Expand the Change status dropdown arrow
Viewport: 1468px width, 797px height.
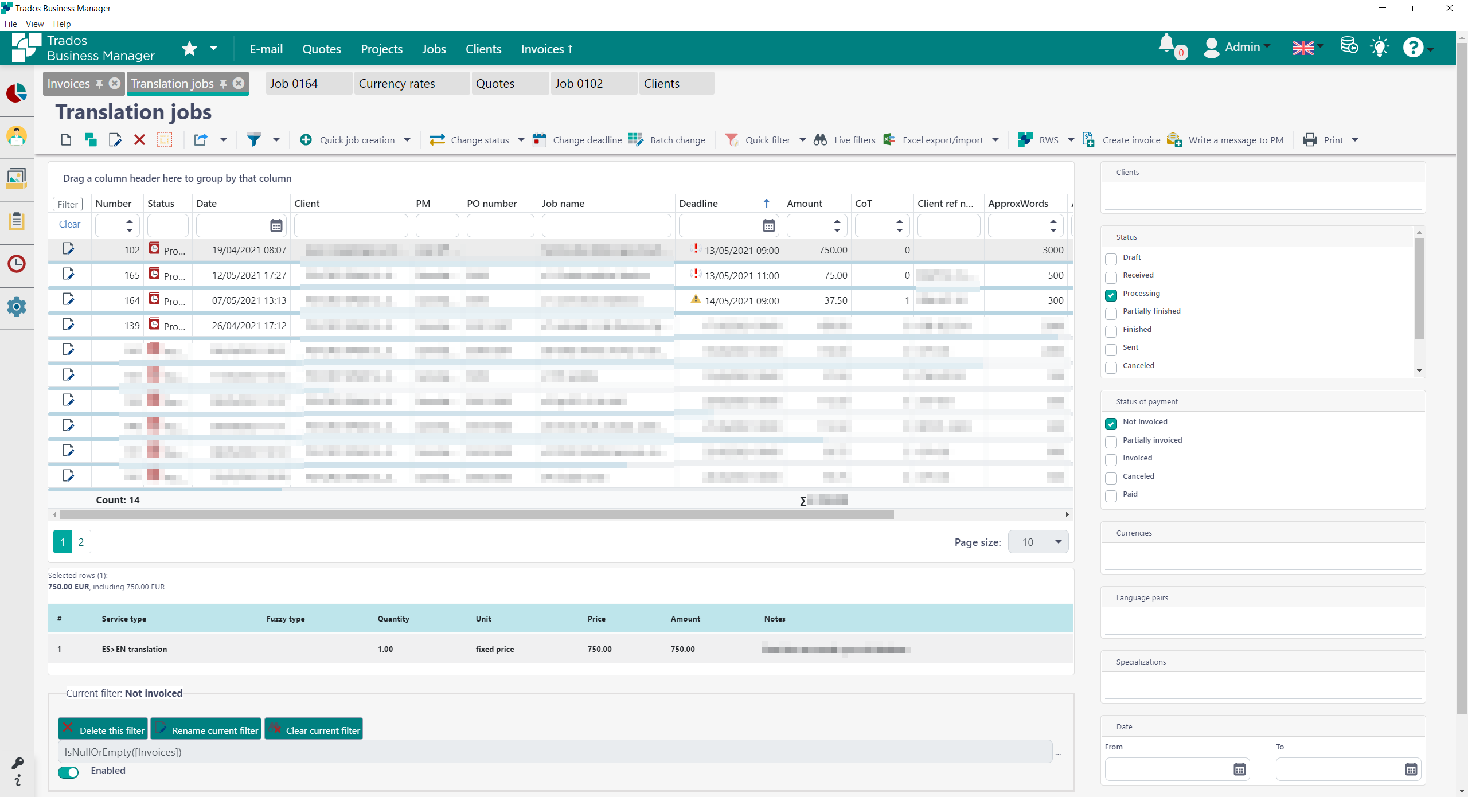521,140
